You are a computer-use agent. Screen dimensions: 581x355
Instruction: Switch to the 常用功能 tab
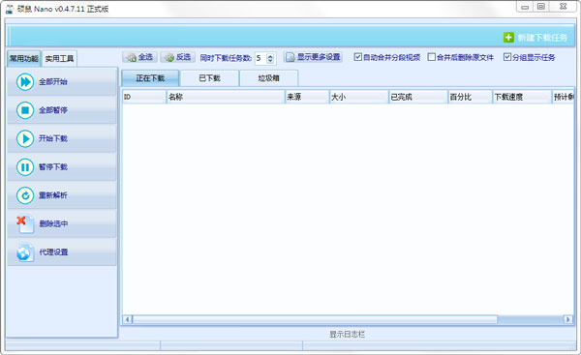pyautogui.click(x=24, y=58)
